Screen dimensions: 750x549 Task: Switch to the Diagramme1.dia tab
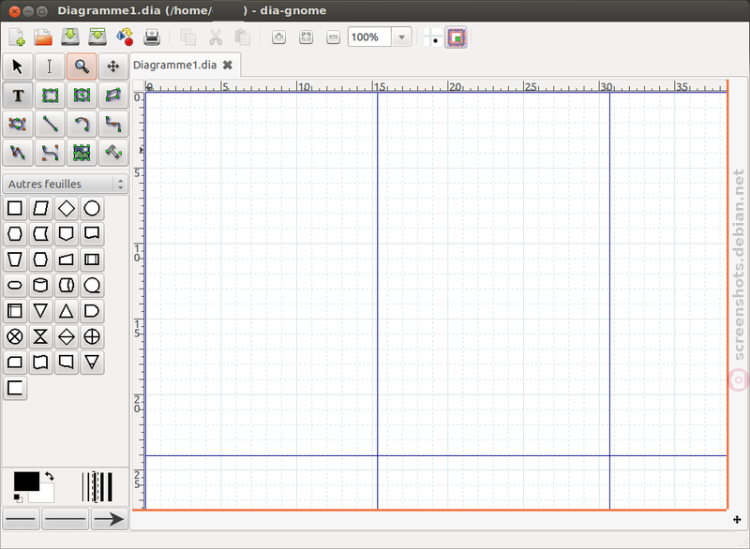(x=174, y=65)
